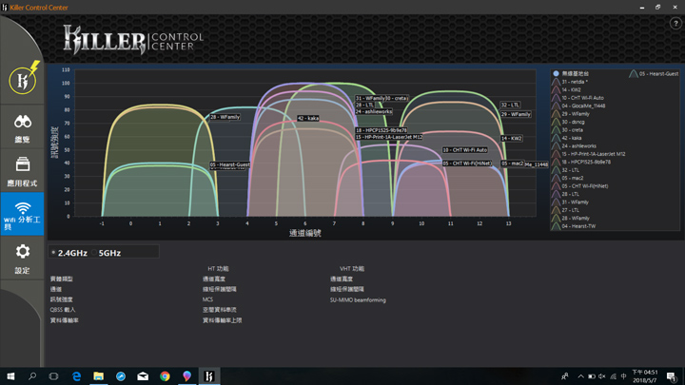Viewport: 685px width, 385px height.
Task: Open File Explorer from taskbar
Action: (98, 375)
